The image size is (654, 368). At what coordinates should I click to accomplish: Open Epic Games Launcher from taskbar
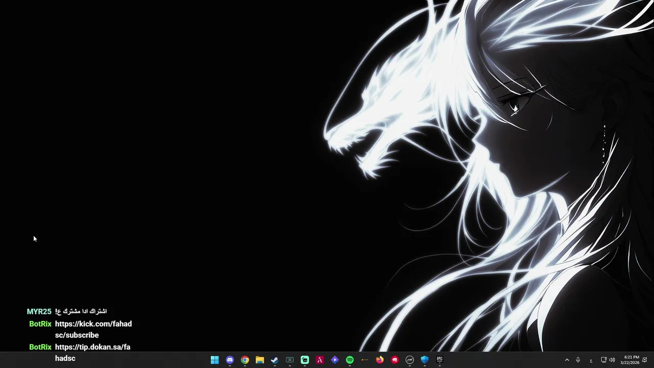pos(439,360)
